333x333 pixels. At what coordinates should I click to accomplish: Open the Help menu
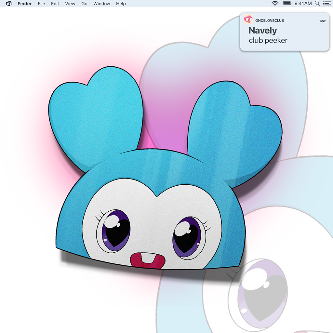(121, 4)
